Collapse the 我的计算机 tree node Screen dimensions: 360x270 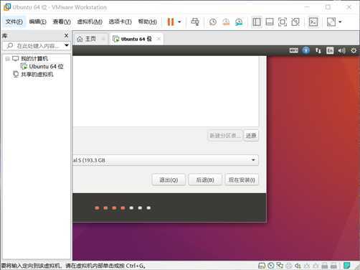(x=7, y=59)
